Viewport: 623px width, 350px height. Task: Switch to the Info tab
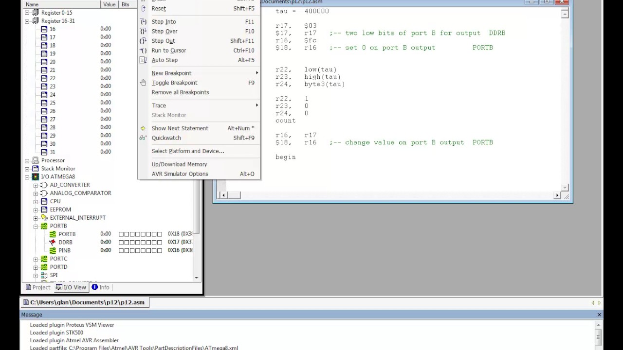pyautogui.click(x=101, y=287)
